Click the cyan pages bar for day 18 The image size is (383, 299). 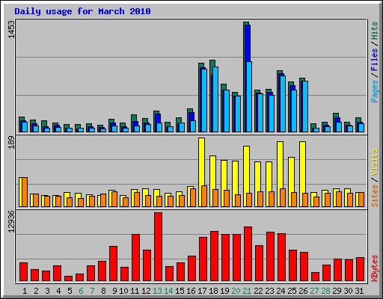[x=215, y=99]
